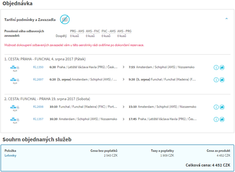Click info icon for flight KL1357
The image size is (235, 172).
(x=216, y=119)
